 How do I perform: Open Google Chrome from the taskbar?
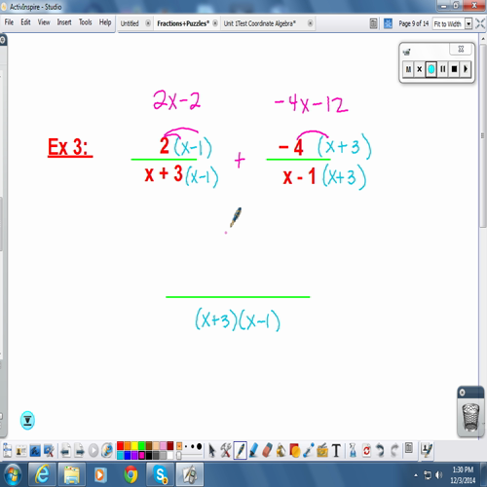(131, 475)
